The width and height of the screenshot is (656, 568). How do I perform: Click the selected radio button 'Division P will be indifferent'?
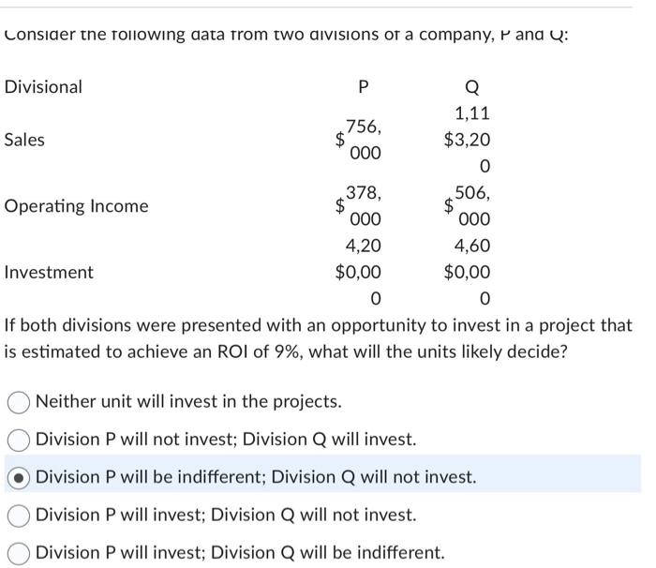click(x=19, y=478)
